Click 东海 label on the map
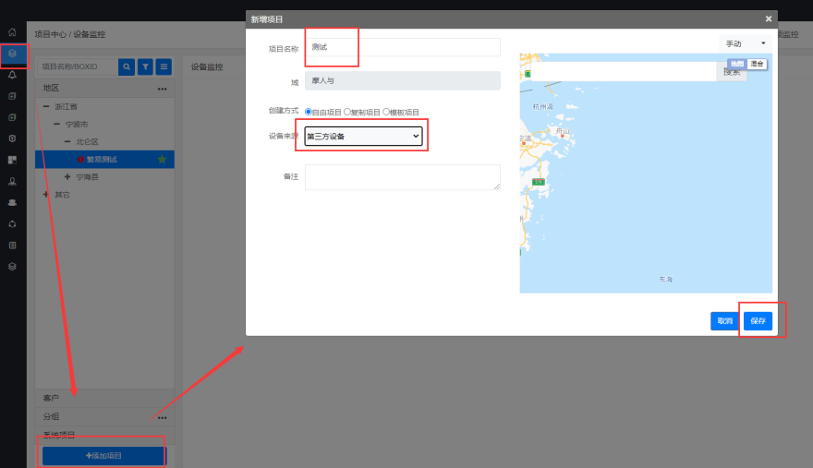The width and height of the screenshot is (813, 468). click(666, 280)
